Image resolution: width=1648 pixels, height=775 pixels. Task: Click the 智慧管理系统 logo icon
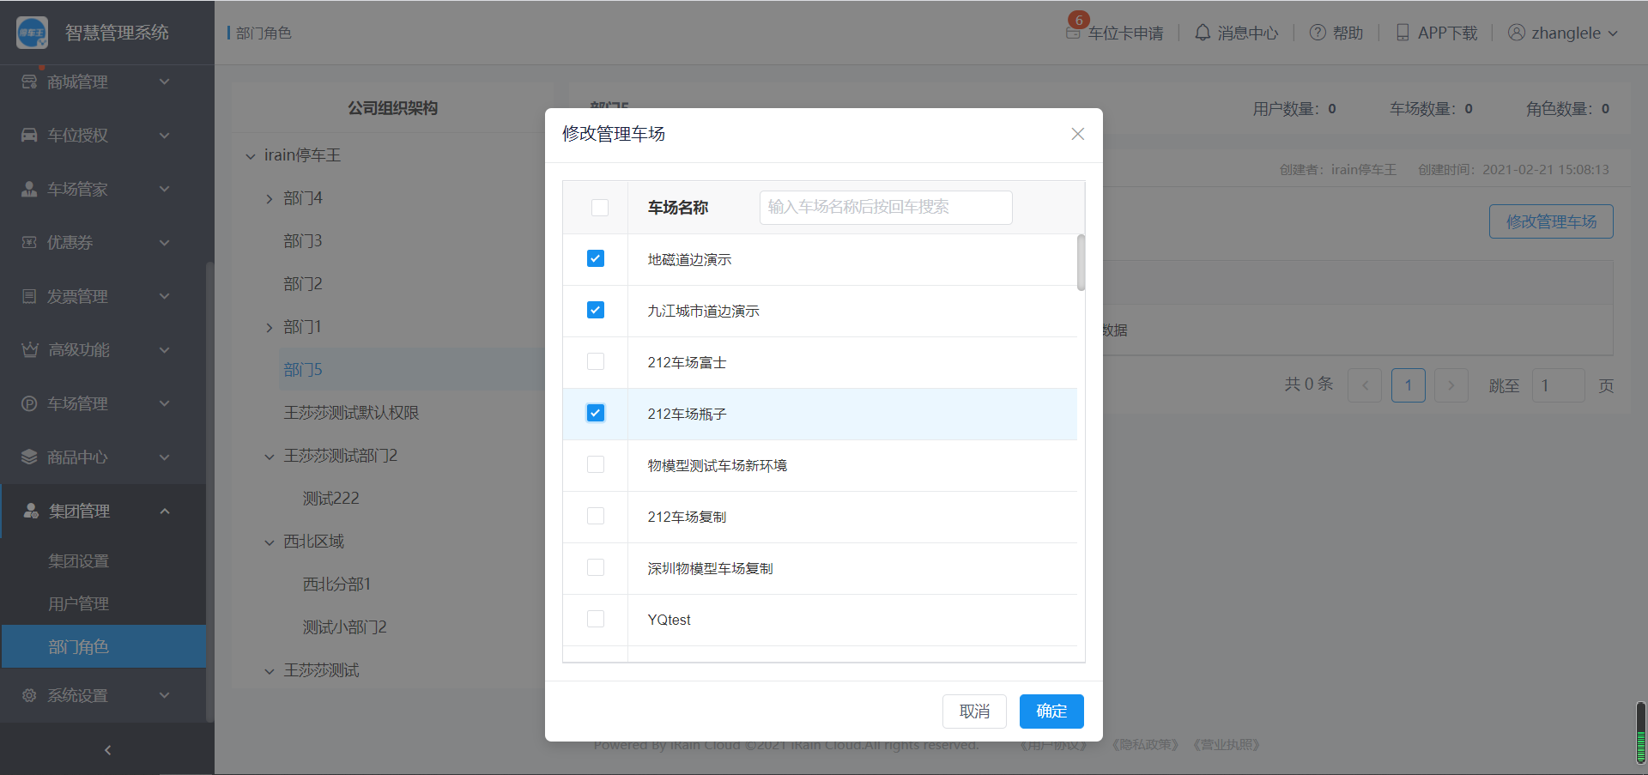[x=32, y=33]
